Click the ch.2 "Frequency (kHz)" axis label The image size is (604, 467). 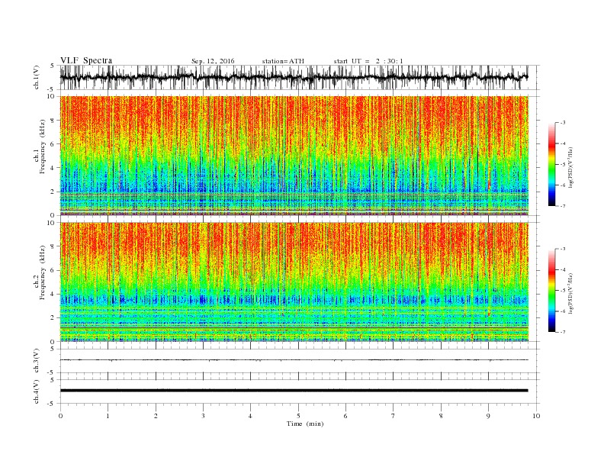pos(42,272)
